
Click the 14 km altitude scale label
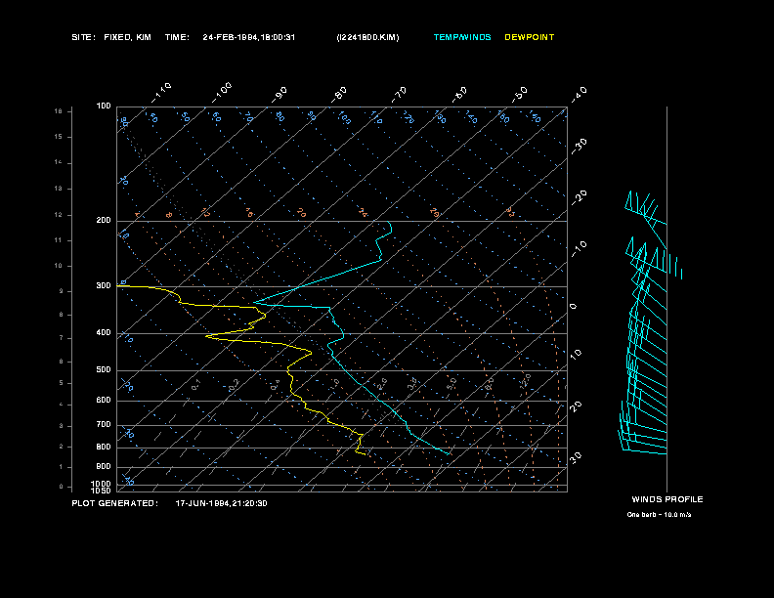click(59, 162)
